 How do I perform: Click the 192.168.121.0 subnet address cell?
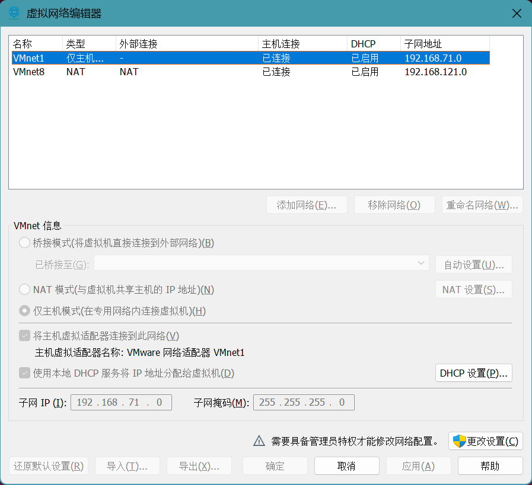(x=436, y=72)
